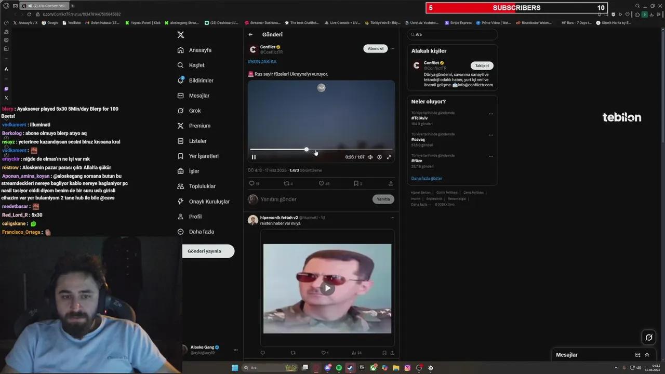
Task: Open options for #füze trend
Action: tap(491, 156)
